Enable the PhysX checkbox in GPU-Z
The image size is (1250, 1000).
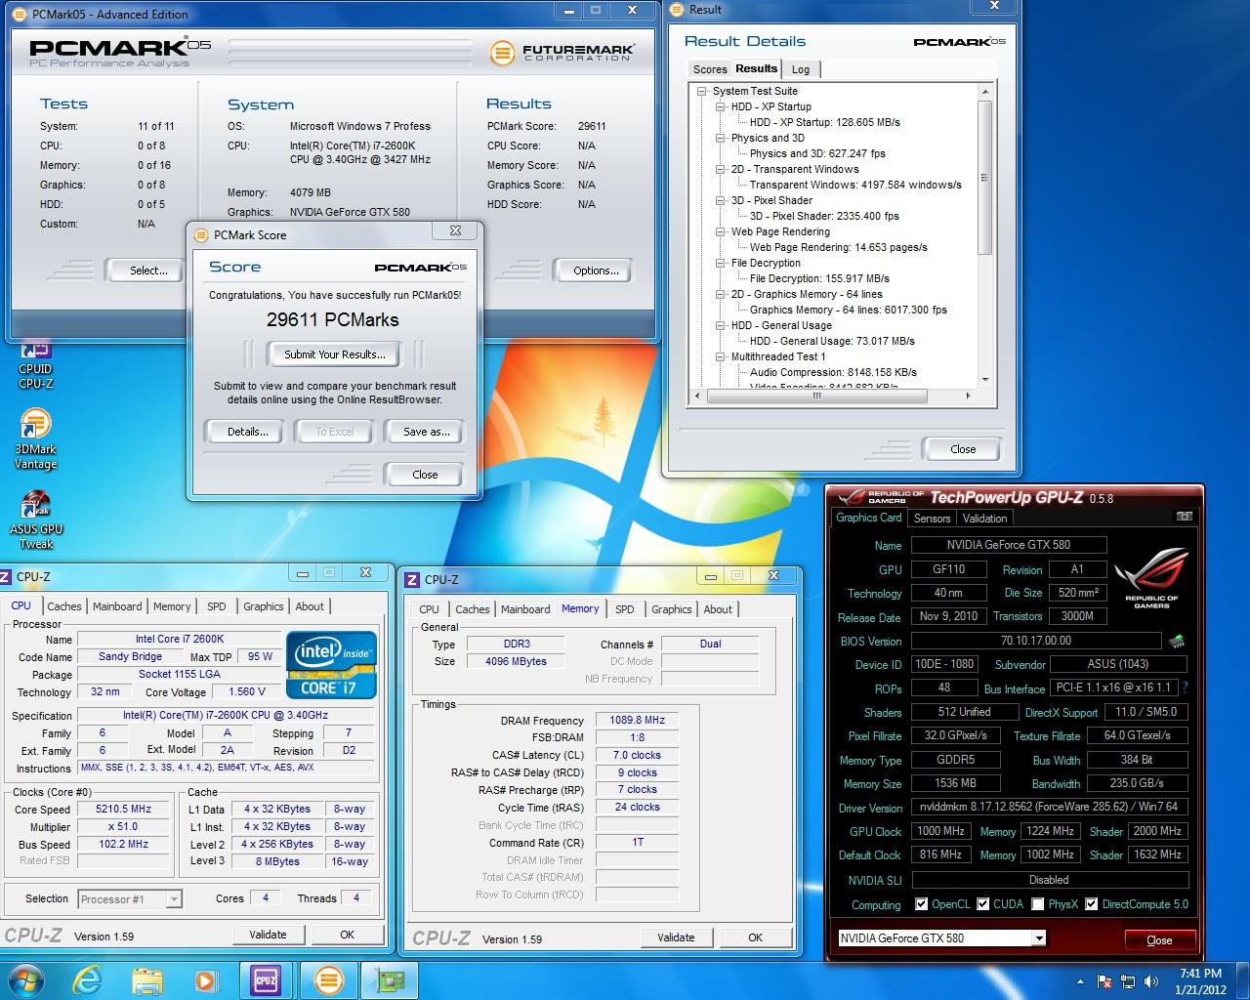point(1037,904)
